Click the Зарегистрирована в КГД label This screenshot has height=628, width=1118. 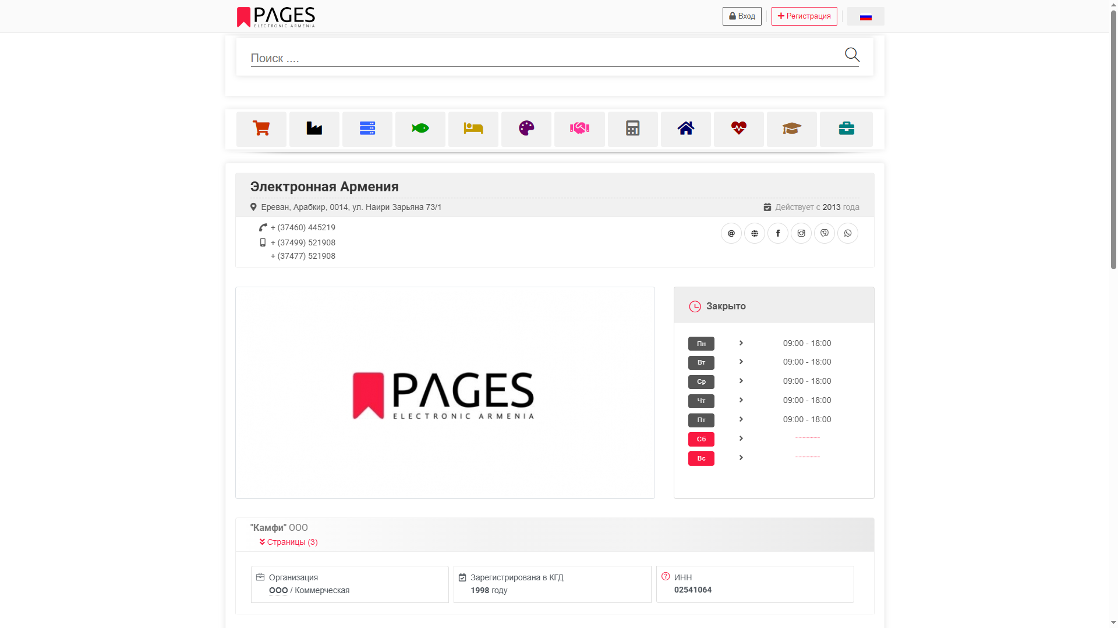click(x=517, y=577)
